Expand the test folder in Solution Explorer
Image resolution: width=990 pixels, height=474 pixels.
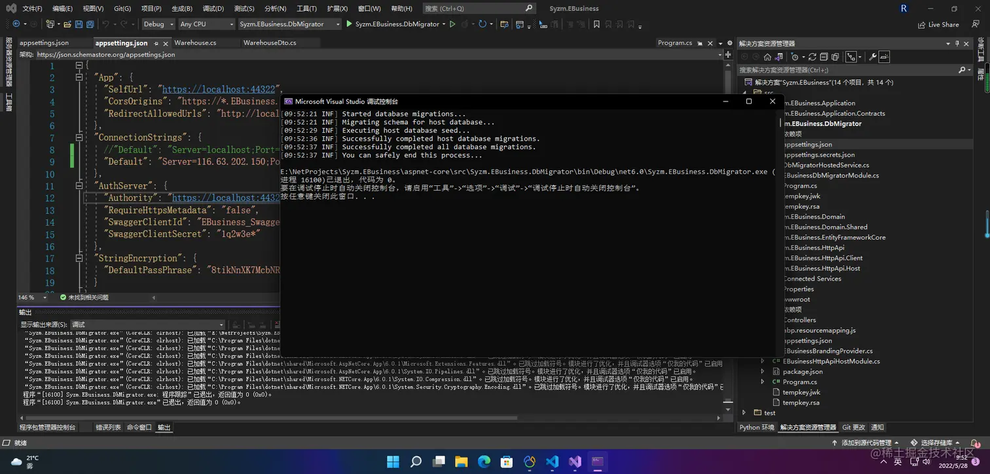point(744,412)
